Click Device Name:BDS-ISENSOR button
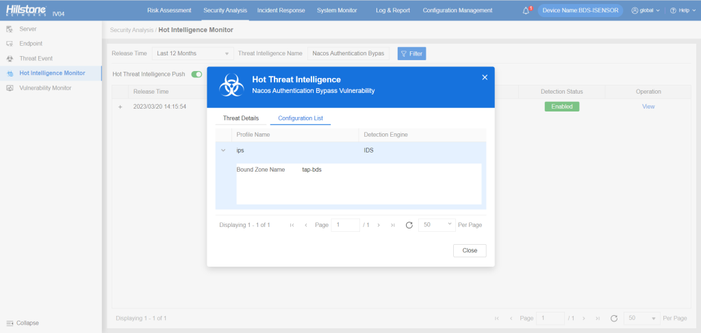 [x=581, y=11]
